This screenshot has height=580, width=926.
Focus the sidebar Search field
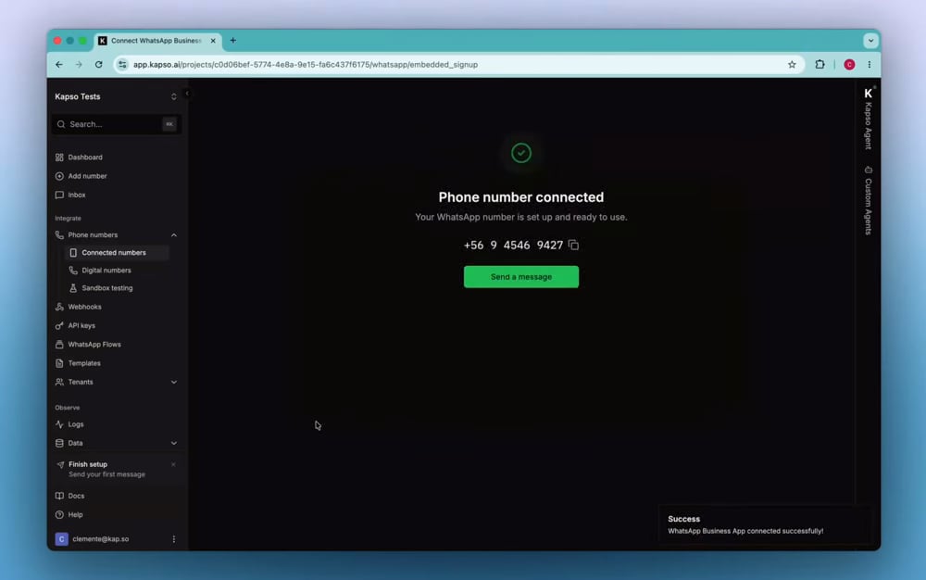116,124
